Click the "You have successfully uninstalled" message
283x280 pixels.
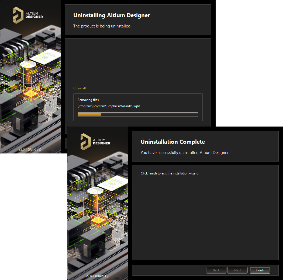pyautogui.click(x=185, y=153)
